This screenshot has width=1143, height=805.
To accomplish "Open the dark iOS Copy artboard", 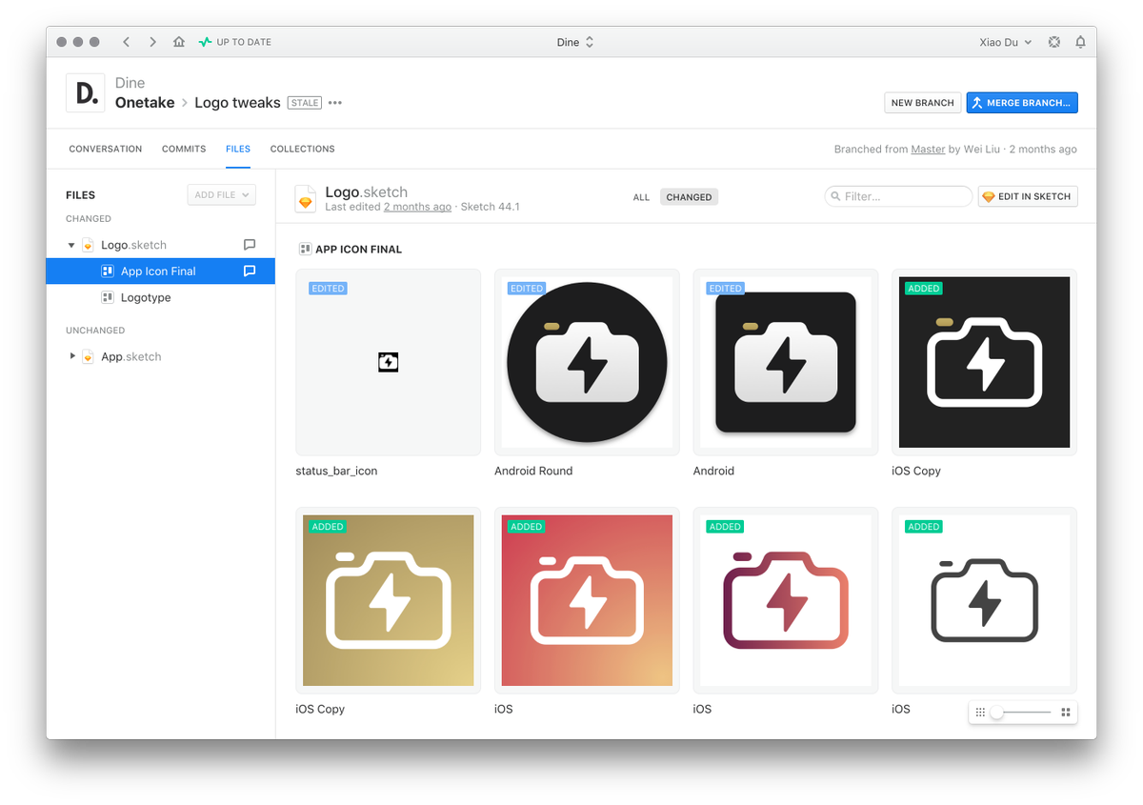I will [x=984, y=362].
